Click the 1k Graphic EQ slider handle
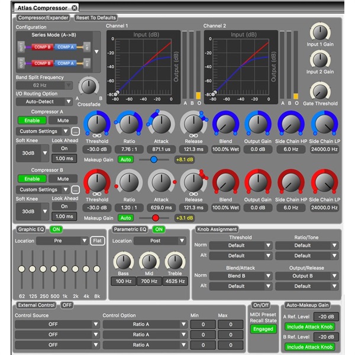The image size is (355, 355). point(64,269)
